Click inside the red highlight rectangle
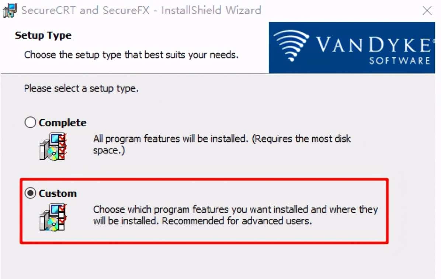The image size is (441, 279). (203, 210)
